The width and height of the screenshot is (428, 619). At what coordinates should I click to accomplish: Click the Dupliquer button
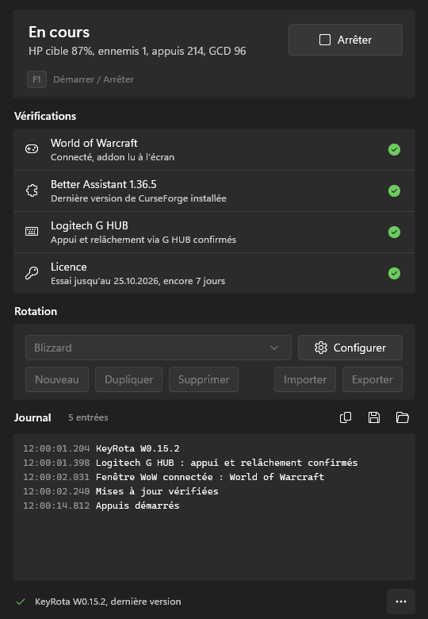pyautogui.click(x=128, y=379)
